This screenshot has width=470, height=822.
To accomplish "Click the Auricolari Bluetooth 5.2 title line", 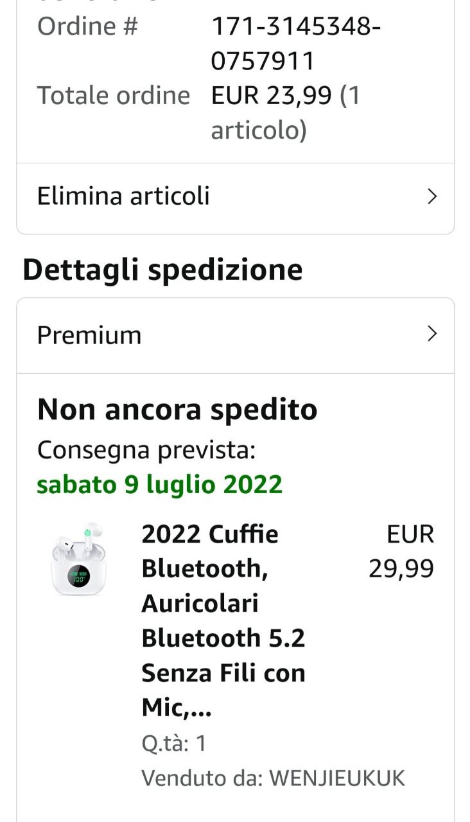I will [223, 621].
